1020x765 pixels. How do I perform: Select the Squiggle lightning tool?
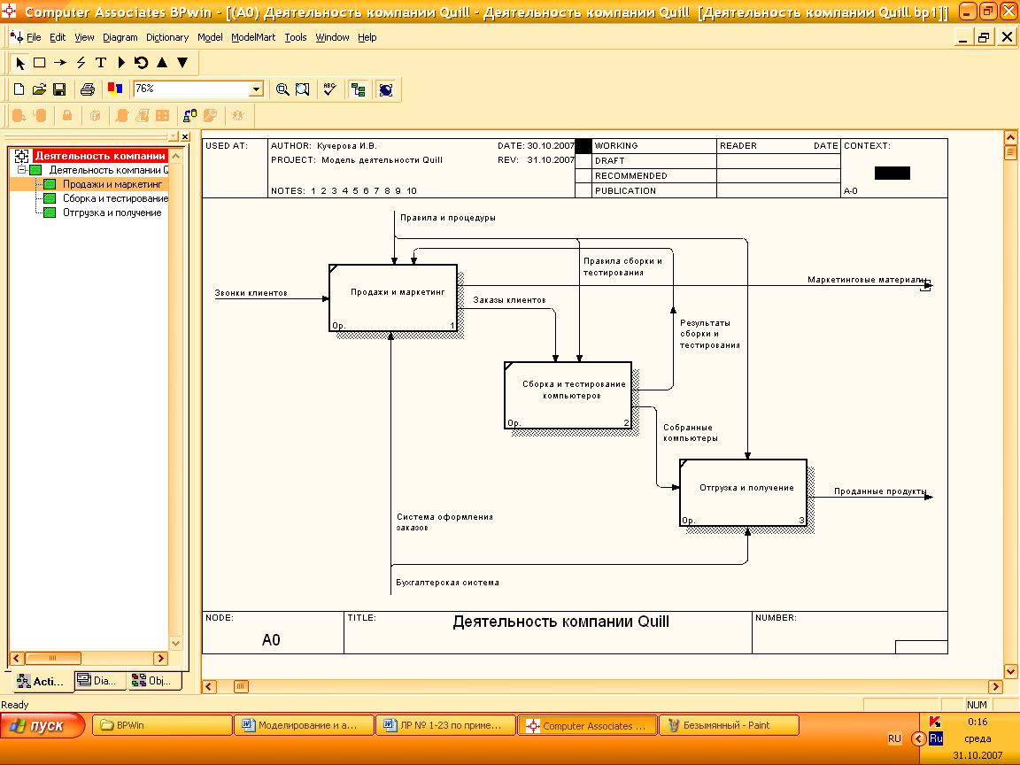(81, 63)
